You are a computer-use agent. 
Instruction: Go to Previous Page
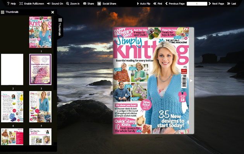pos(175,3)
